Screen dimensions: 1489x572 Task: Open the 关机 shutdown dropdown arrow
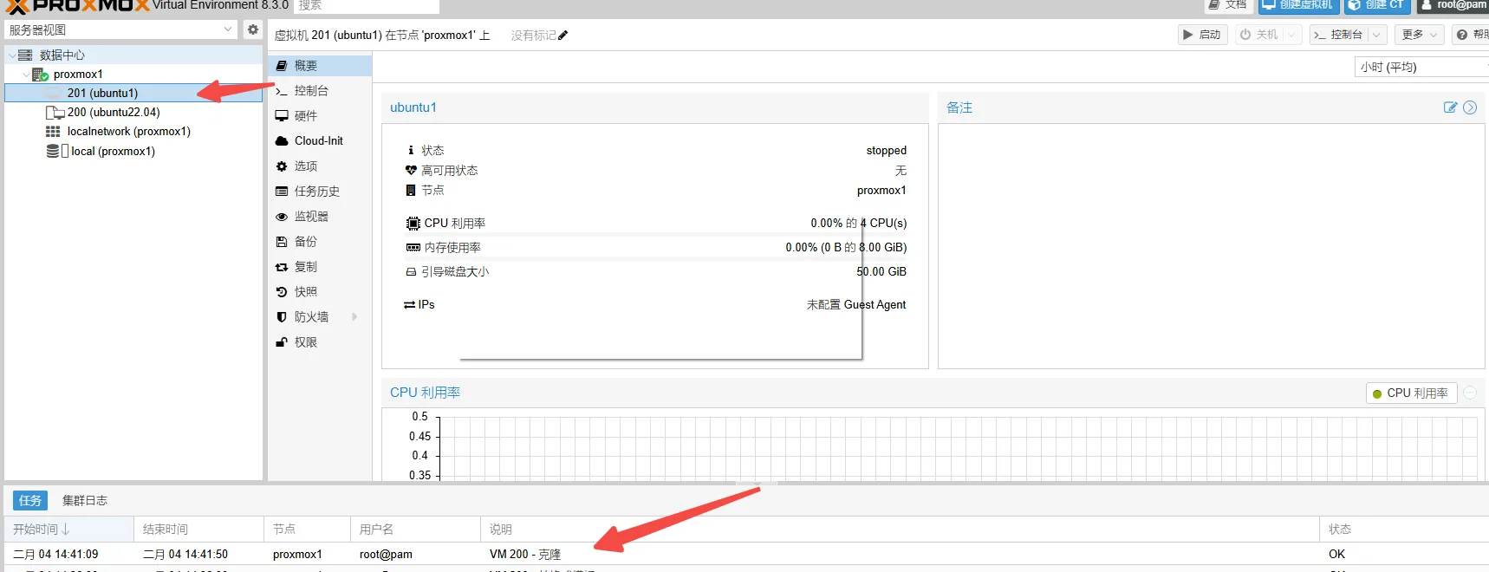pos(1292,35)
